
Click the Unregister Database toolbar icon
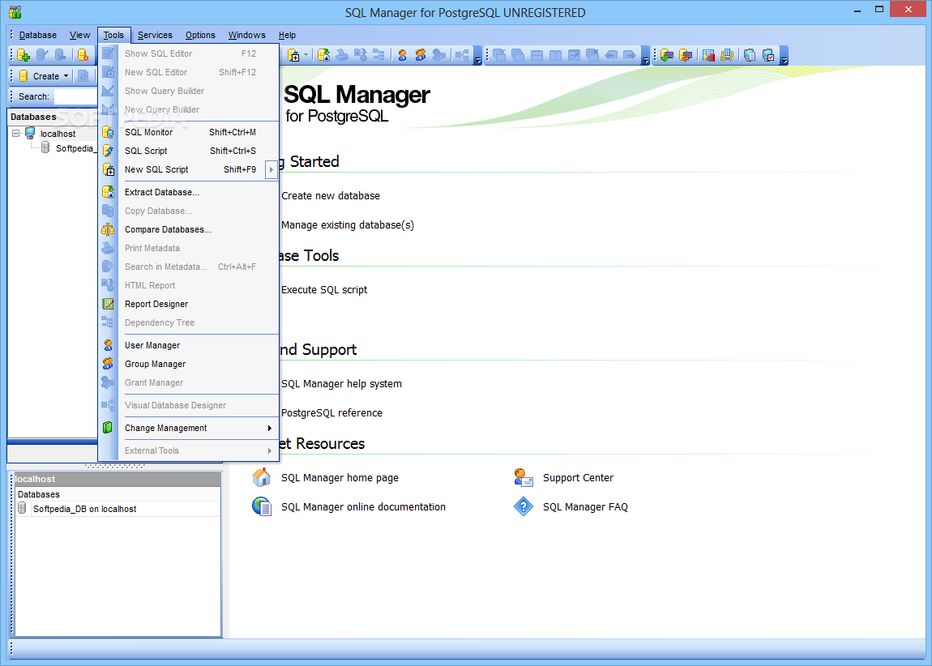[60, 55]
